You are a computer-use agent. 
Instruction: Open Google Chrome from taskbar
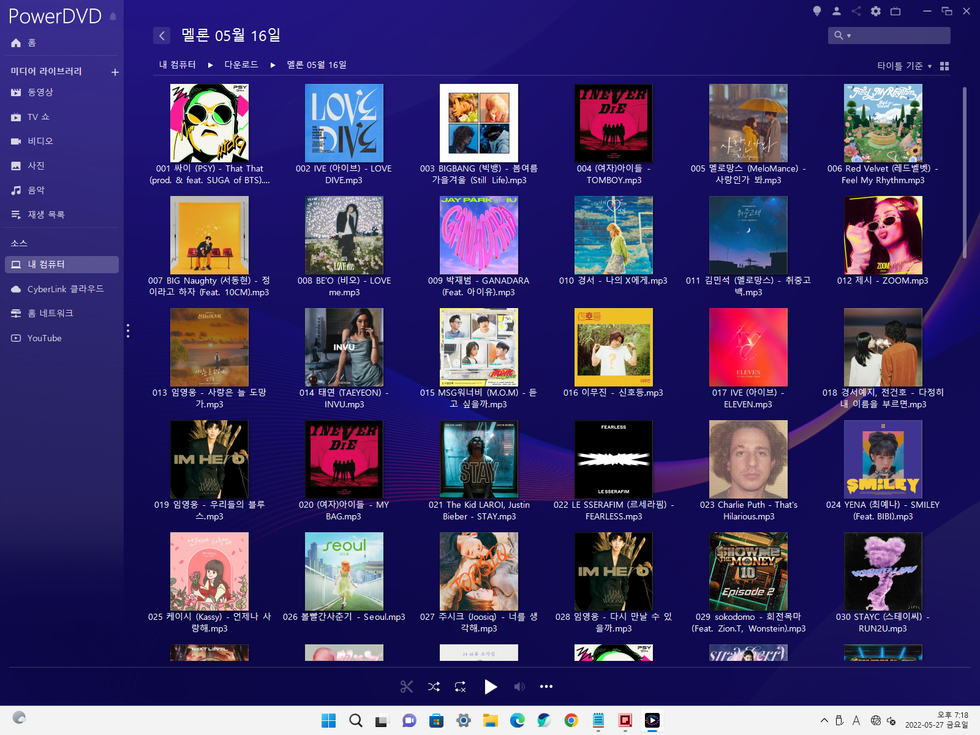coord(571,720)
